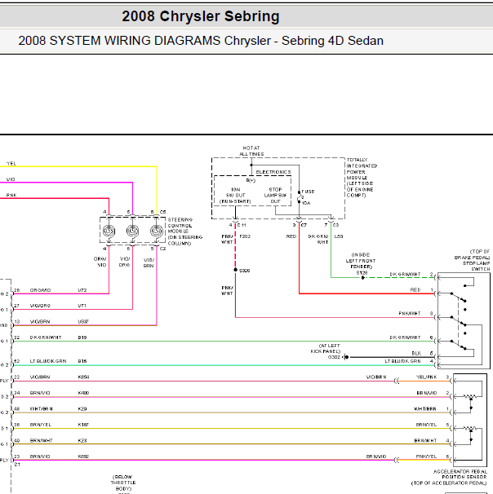Click the "S128" splice label
The width and height of the screenshot is (493, 494).
pyautogui.click(x=362, y=273)
